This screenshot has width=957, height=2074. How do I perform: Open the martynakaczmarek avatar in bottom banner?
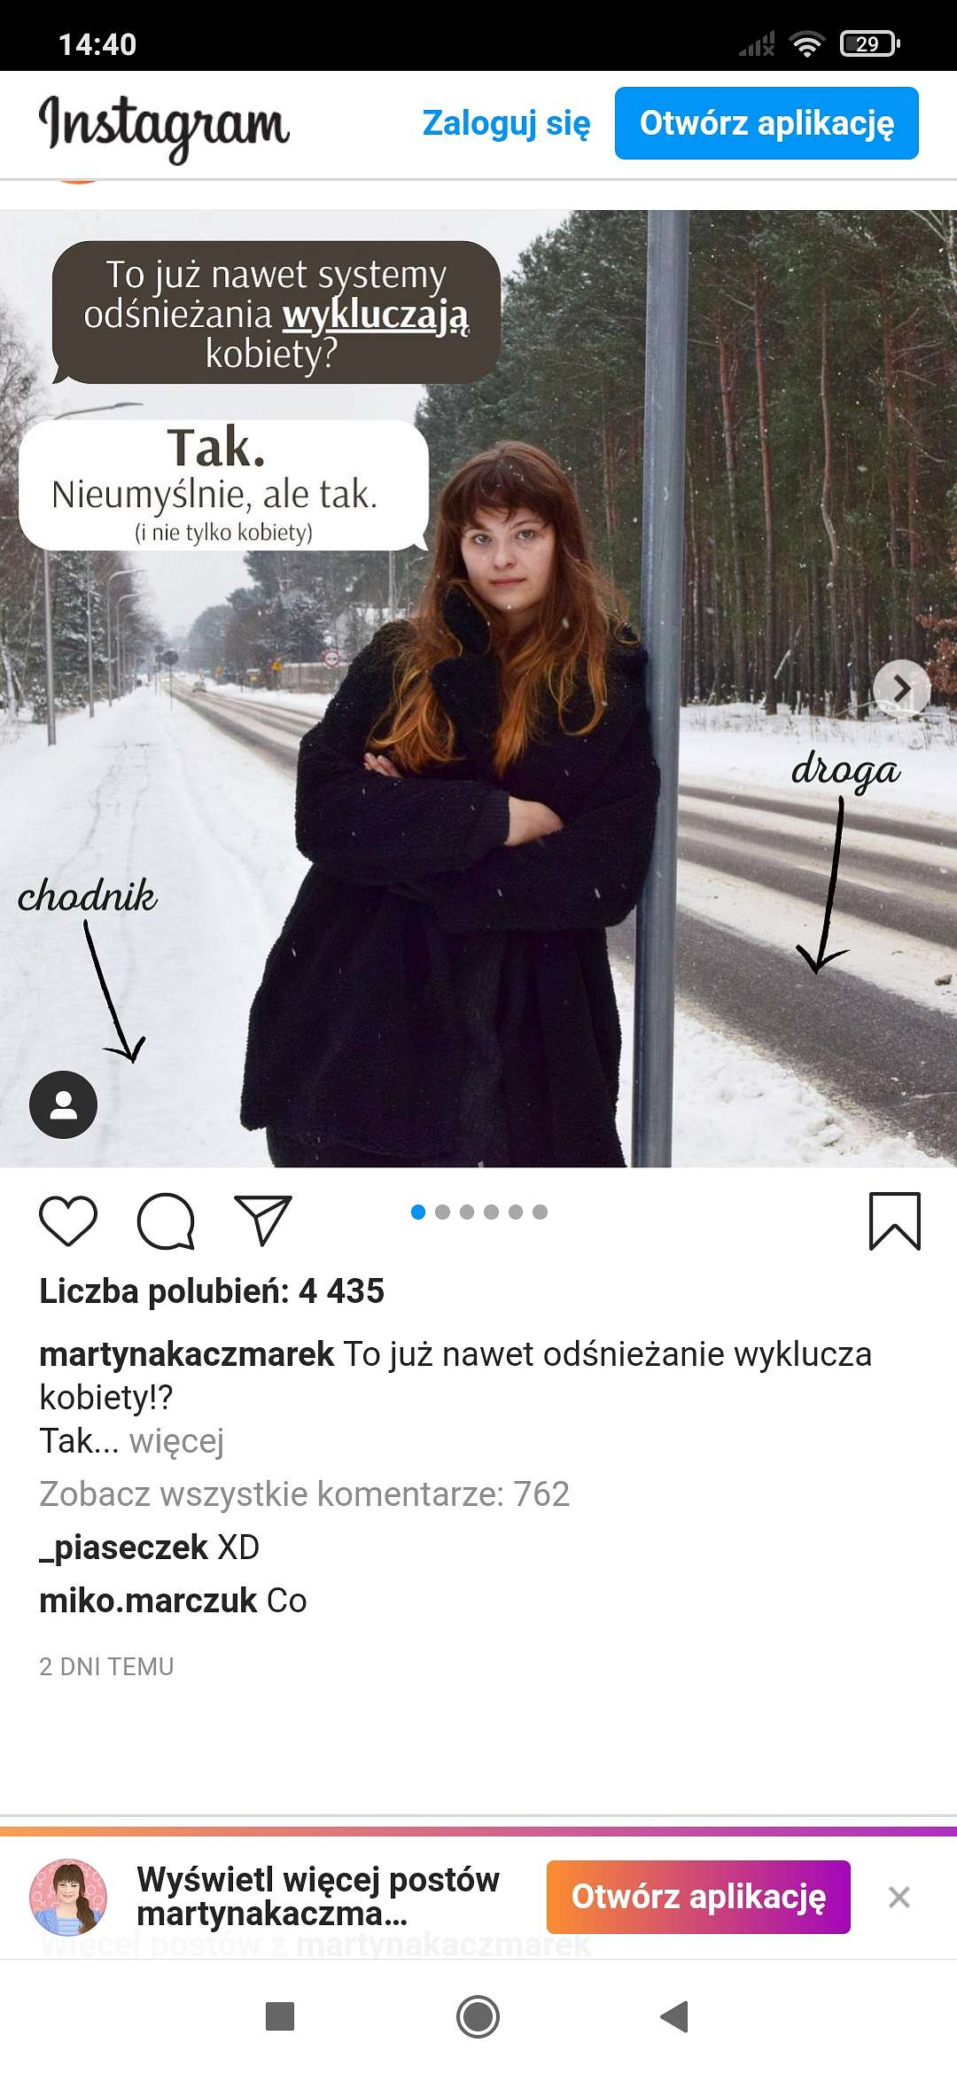68,1897
